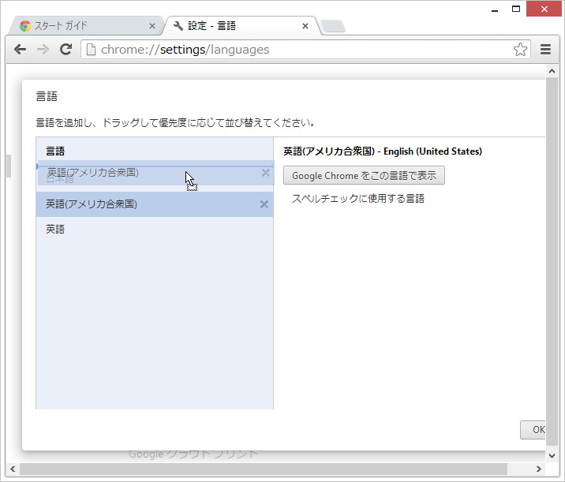Open the Chrome hamburger menu
565x482 pixels.
(x=545, y=50)
